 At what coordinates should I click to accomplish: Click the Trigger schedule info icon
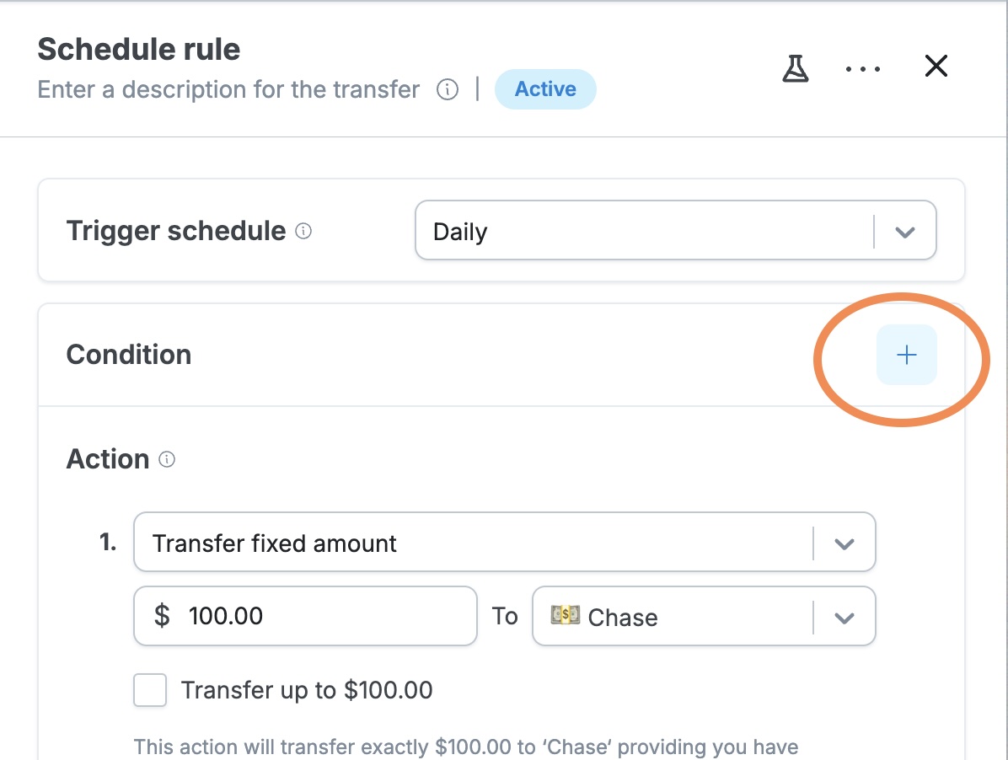tap(303, 231)
